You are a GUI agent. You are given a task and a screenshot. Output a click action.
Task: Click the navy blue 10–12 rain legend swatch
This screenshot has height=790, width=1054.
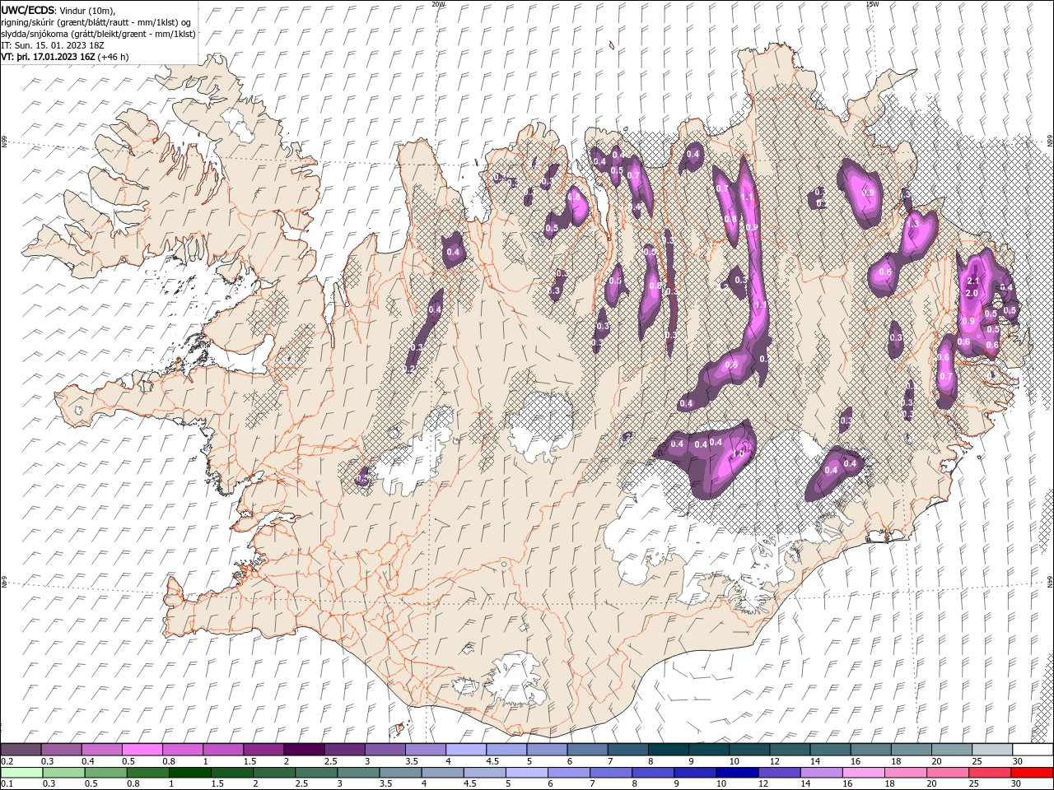[x=737, y=773]
